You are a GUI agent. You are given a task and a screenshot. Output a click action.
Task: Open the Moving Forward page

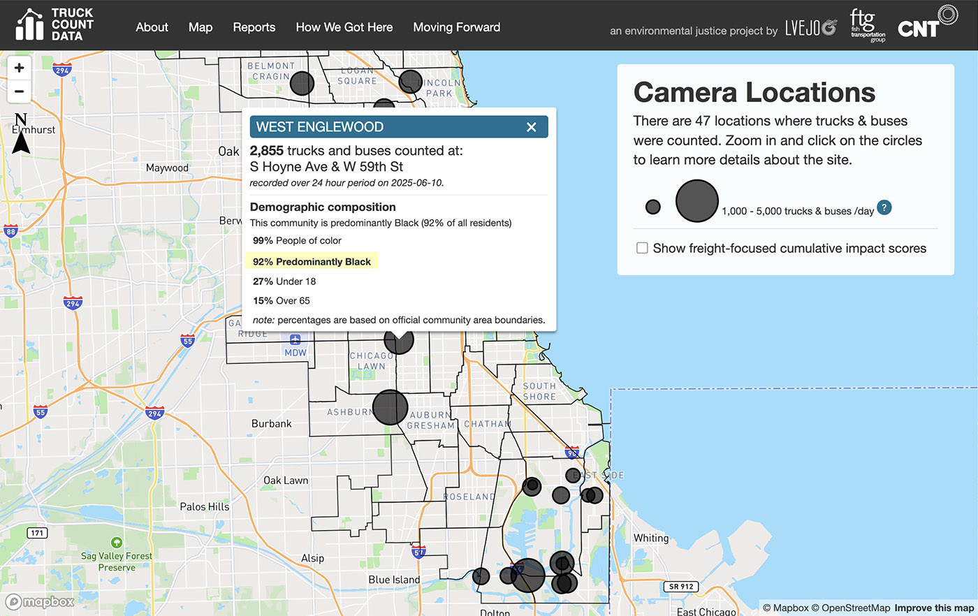pyautogui.click(x=456, y=27)
